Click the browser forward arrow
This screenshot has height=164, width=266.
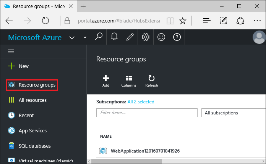click(27, 21)
